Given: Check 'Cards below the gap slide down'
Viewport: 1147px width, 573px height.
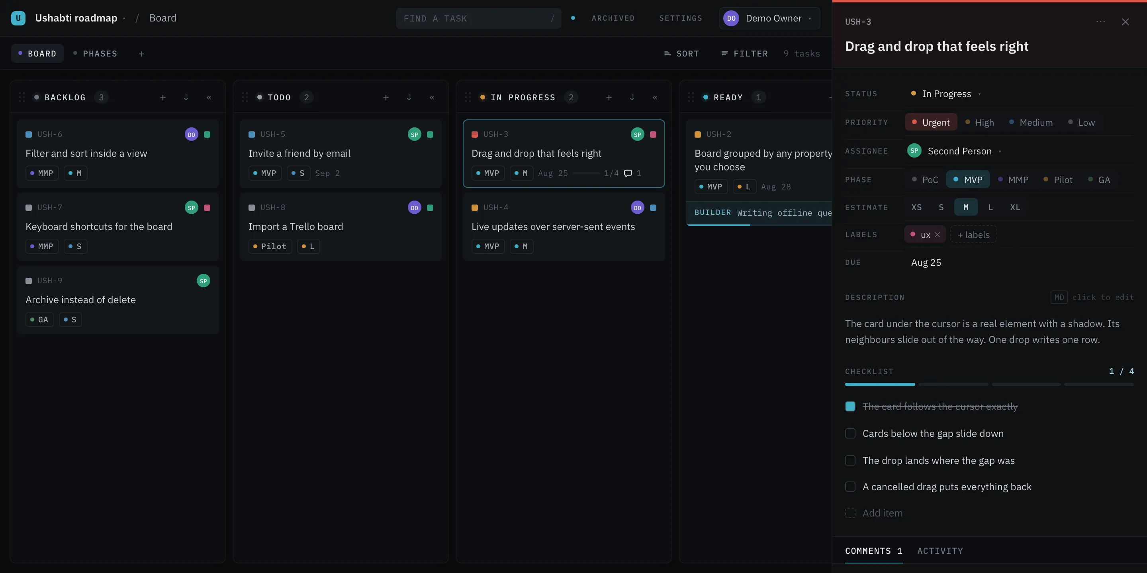Looking at the screenshot, I should pyautogui.click(x=850, y=433).
